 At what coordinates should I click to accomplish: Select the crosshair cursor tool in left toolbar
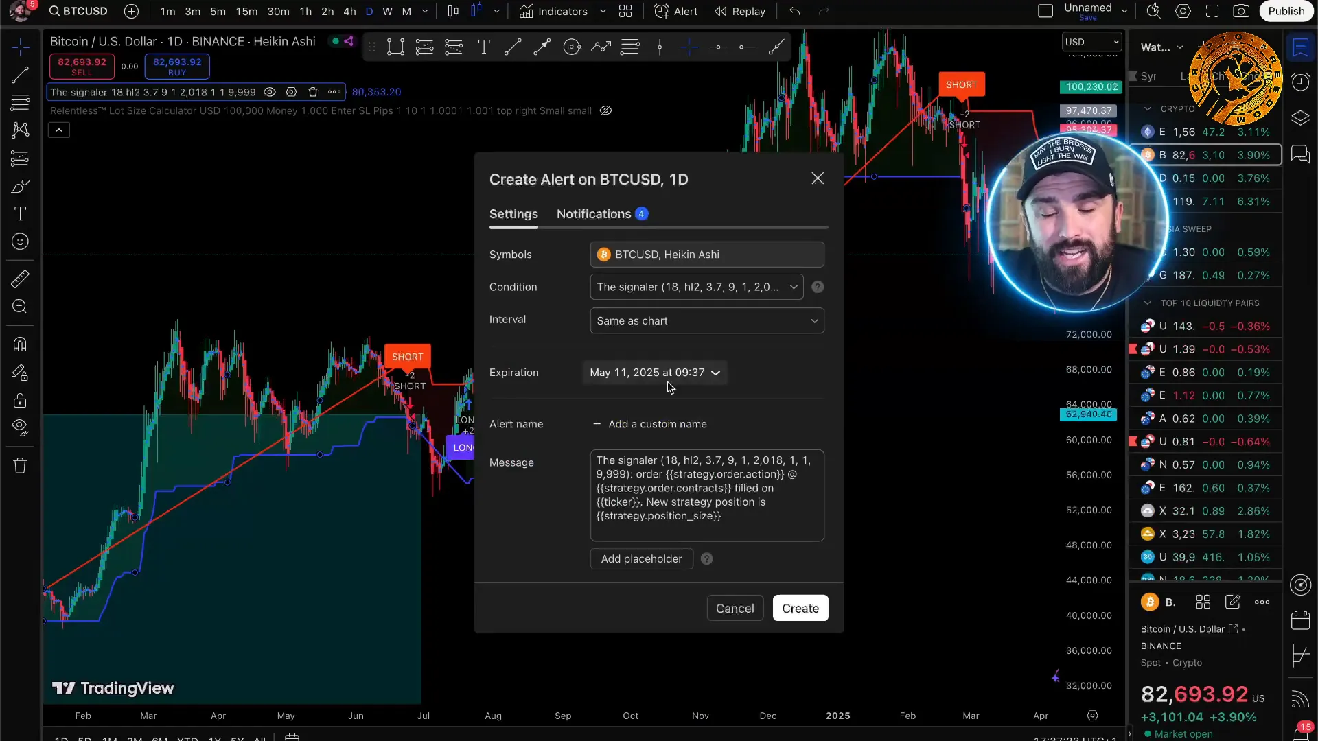tap(20, 47)
